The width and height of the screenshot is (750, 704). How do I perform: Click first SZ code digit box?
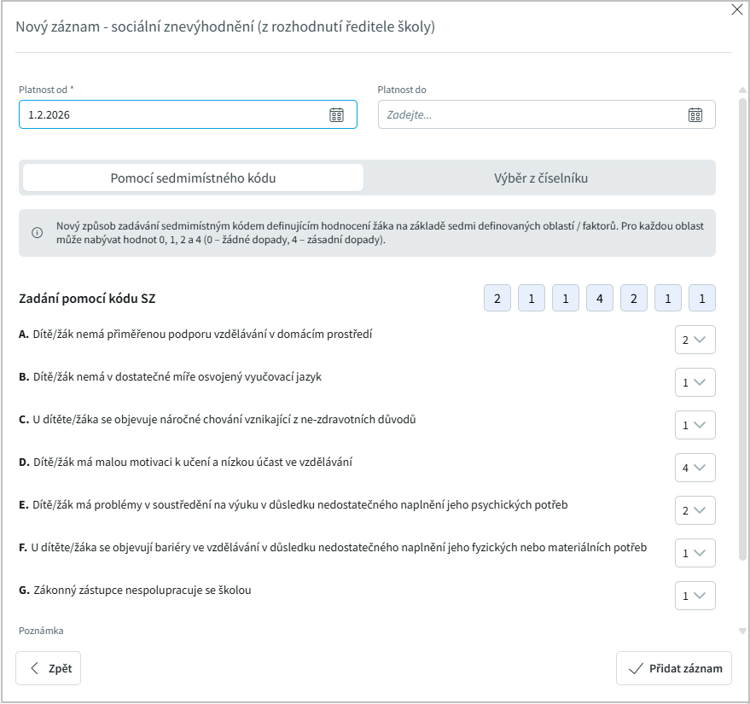click(x=497, y=299)
